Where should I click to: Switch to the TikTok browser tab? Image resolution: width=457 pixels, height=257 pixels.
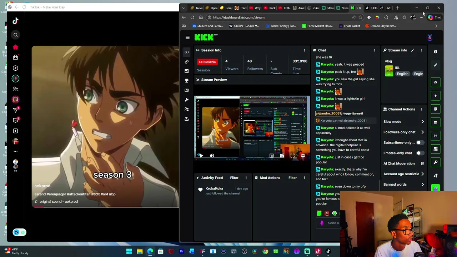[372, 8]
